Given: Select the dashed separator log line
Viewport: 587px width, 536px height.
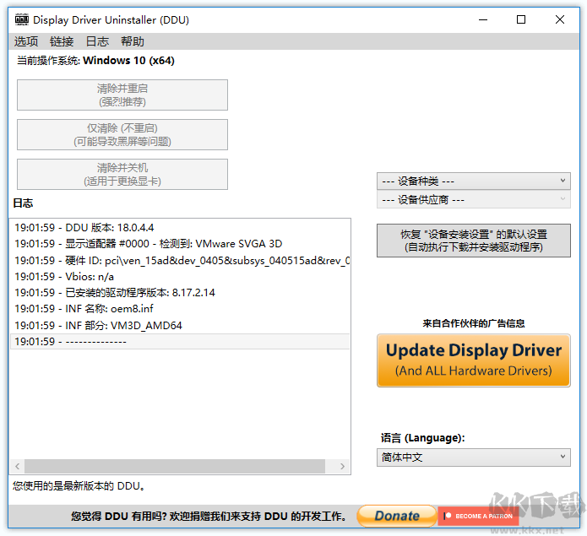Looking at the screenshot, I should click(x=180, y=342).
